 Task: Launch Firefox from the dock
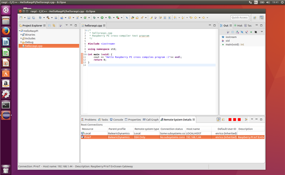[6, 31]
